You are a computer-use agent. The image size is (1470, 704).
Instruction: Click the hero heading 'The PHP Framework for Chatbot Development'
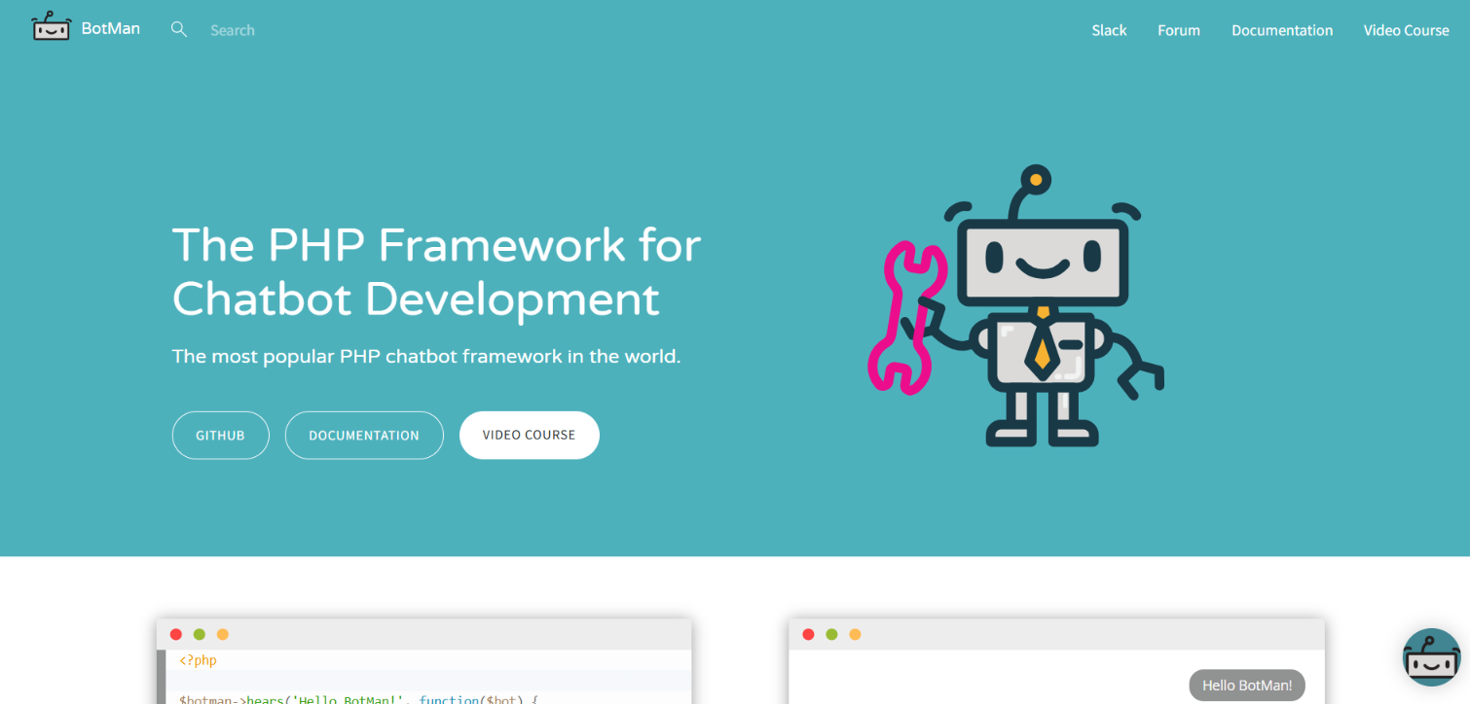[436, 272]
